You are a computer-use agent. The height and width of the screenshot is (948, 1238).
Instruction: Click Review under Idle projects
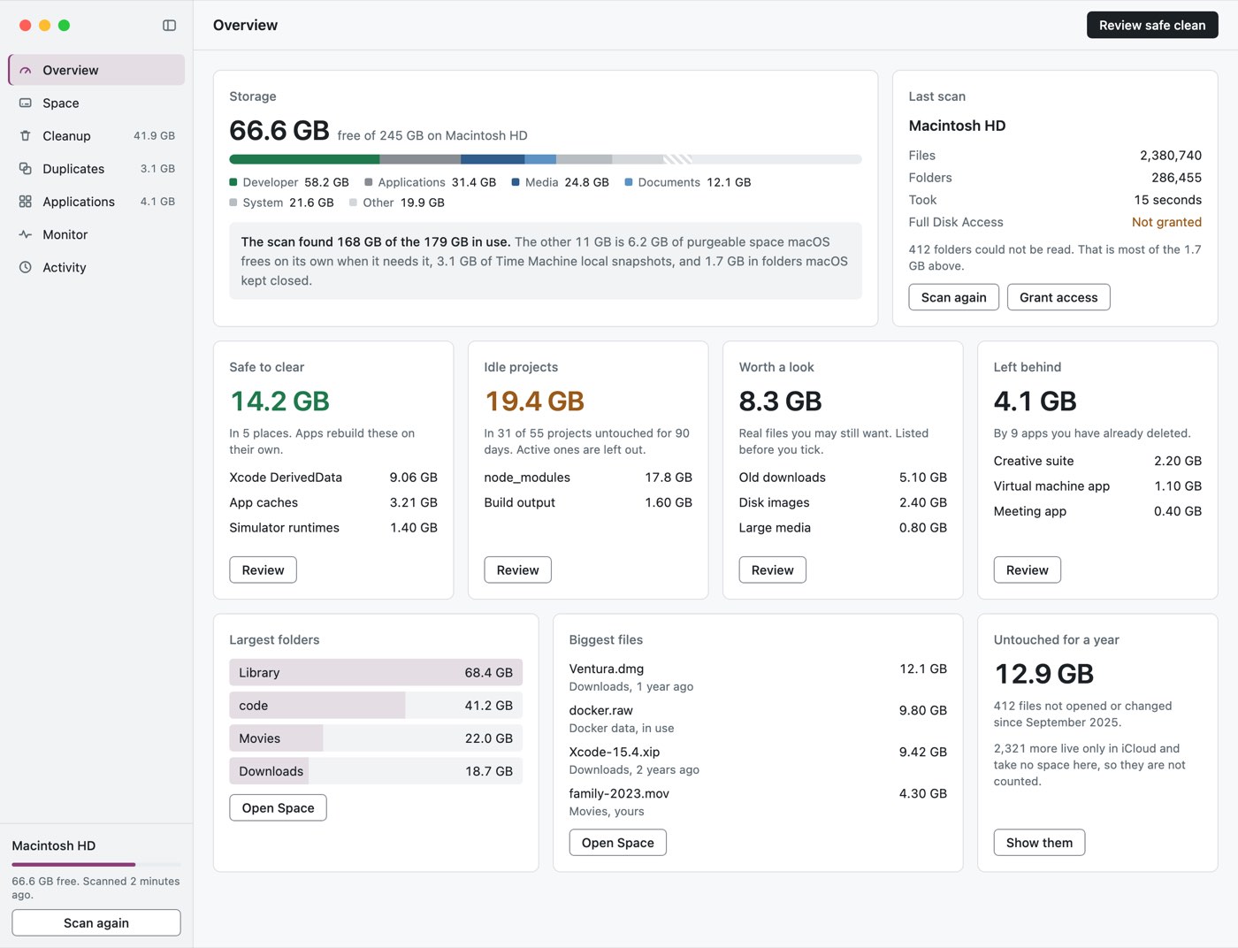tap(518, 570)
